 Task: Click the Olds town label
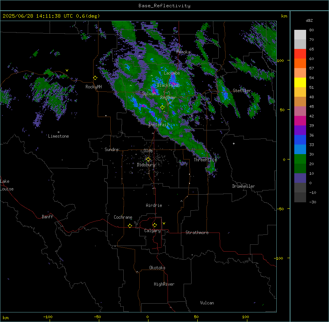pyautogui.click(x=148, y=151)
